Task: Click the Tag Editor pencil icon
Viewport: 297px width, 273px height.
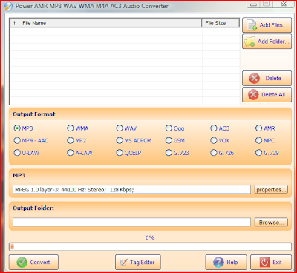Action: pos(124,263)
